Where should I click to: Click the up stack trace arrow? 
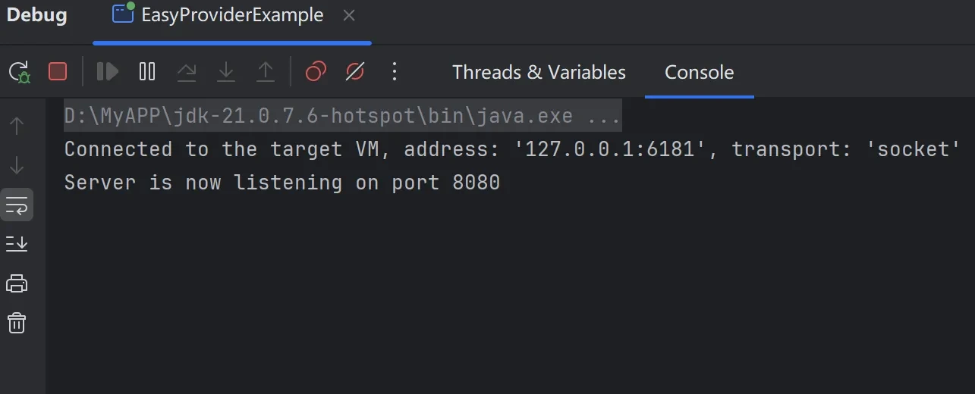point(17,126)
